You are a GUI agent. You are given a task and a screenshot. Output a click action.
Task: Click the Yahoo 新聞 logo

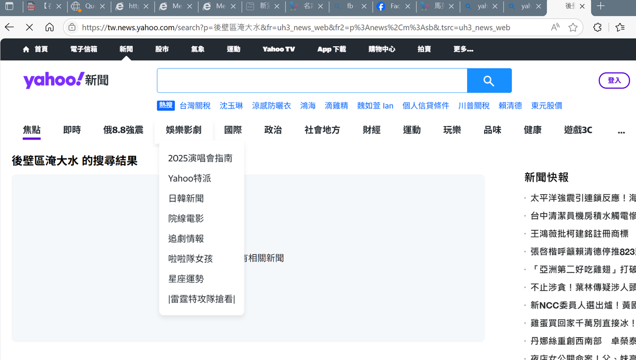66,80
